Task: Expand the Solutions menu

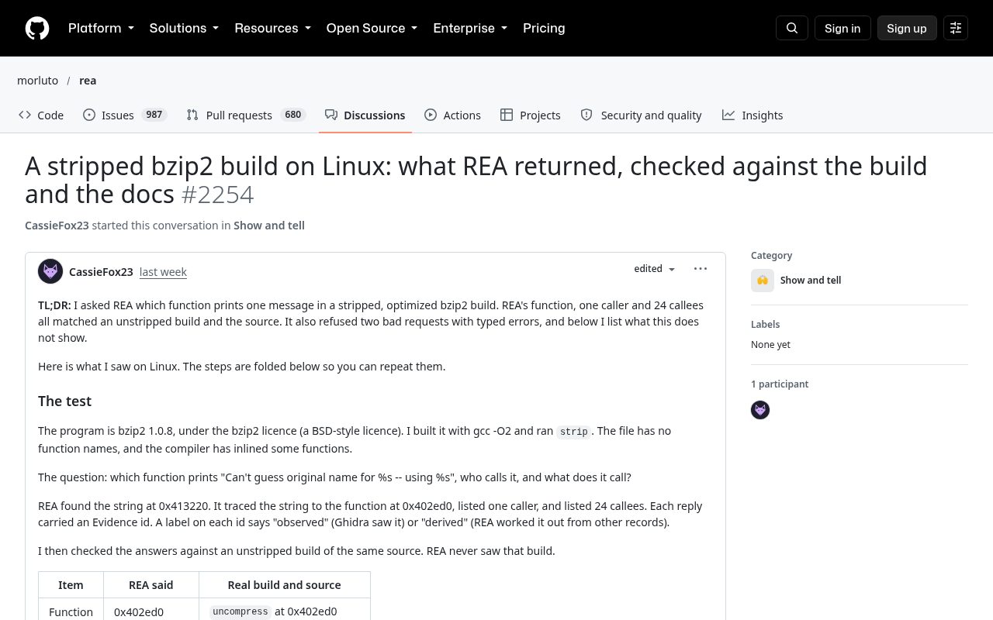Action: [x=184, y=28]
